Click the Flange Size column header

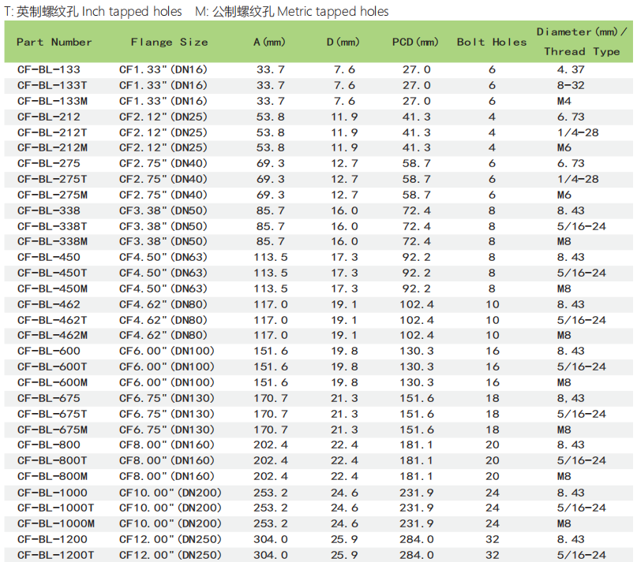169,42
